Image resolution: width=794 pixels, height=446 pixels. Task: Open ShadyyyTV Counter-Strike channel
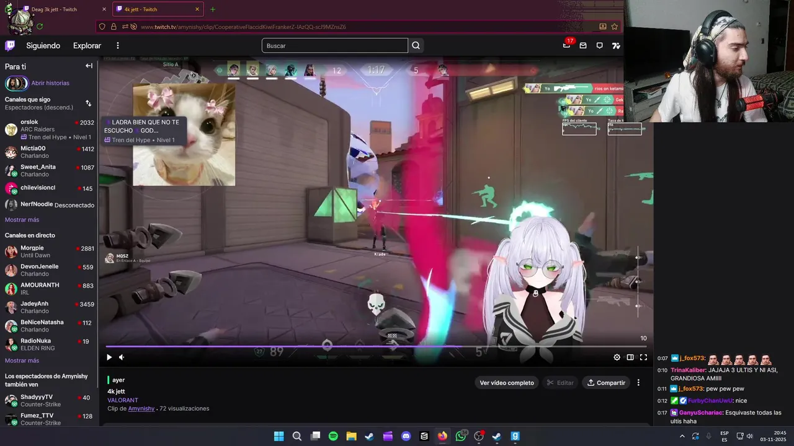(x=50, y=400)
